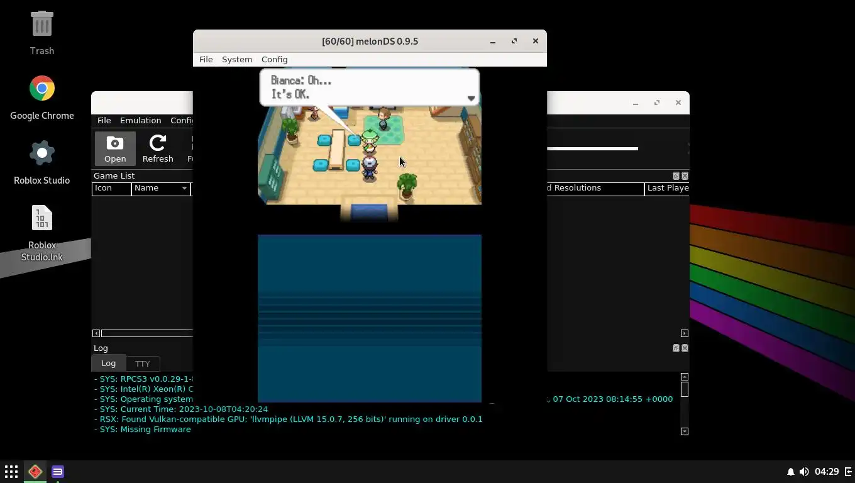This screenshot has width=855, height=483.
Task: Click the player character in the top screen
Action: [369, 168]
